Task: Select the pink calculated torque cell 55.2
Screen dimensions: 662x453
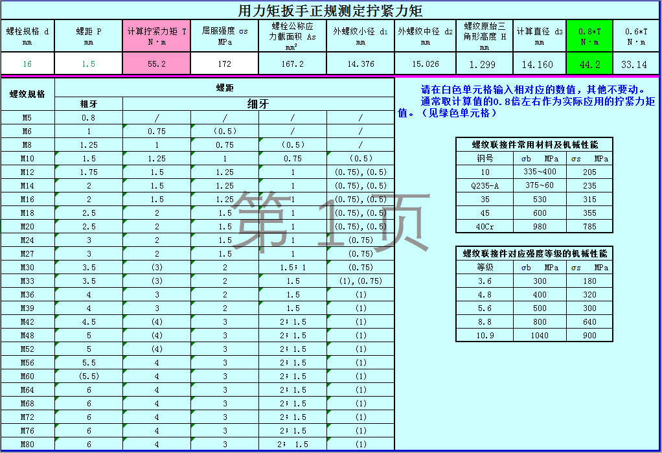Action: point(156,64)
